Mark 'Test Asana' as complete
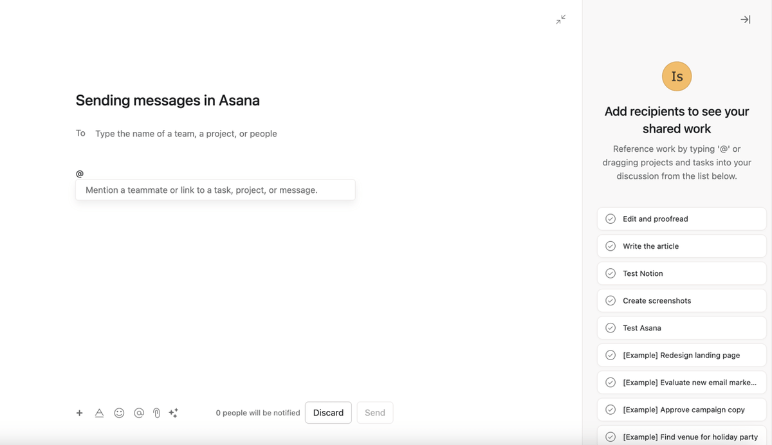 (610, 328)
